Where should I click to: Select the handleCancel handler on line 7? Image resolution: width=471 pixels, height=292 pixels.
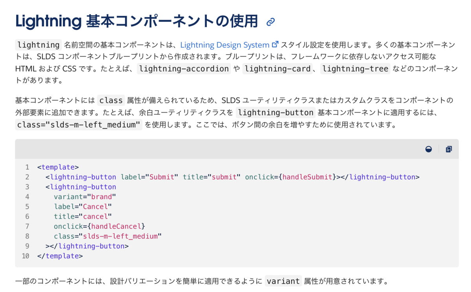117,226
